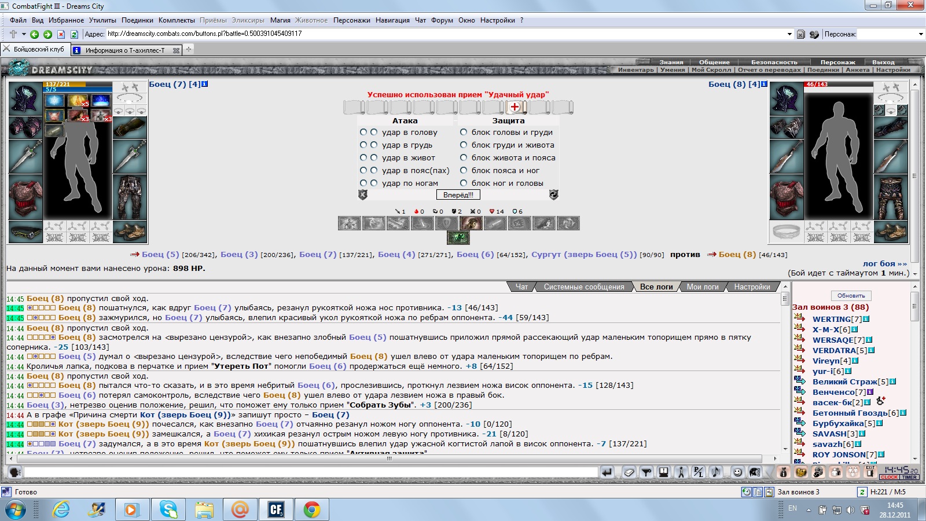Screen dimensions: 926x521
Task: Toggle the CLOCK button under the time
Action: click(x=889, y=477)
